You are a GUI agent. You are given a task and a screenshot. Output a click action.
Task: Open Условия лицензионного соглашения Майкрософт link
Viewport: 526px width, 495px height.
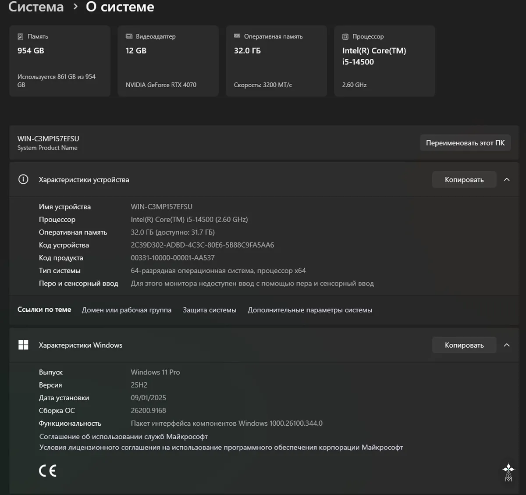pos(221,448)
